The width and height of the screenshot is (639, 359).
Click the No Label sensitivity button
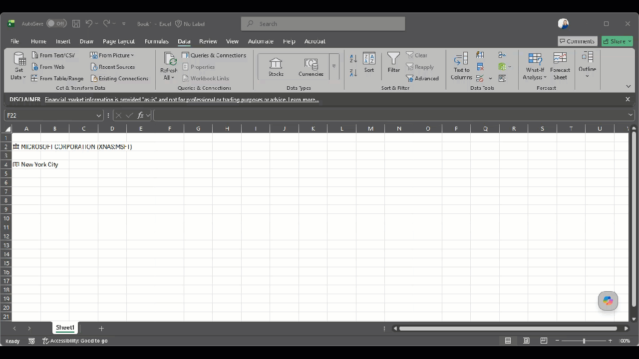(x=190, y=23)
